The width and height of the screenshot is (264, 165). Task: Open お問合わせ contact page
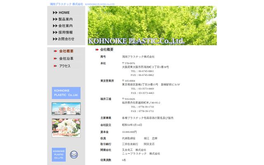tap(64, 39)
